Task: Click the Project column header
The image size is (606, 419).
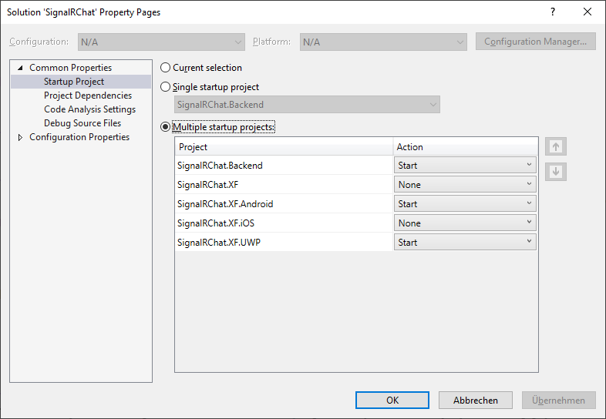Action: click(284, 147)
